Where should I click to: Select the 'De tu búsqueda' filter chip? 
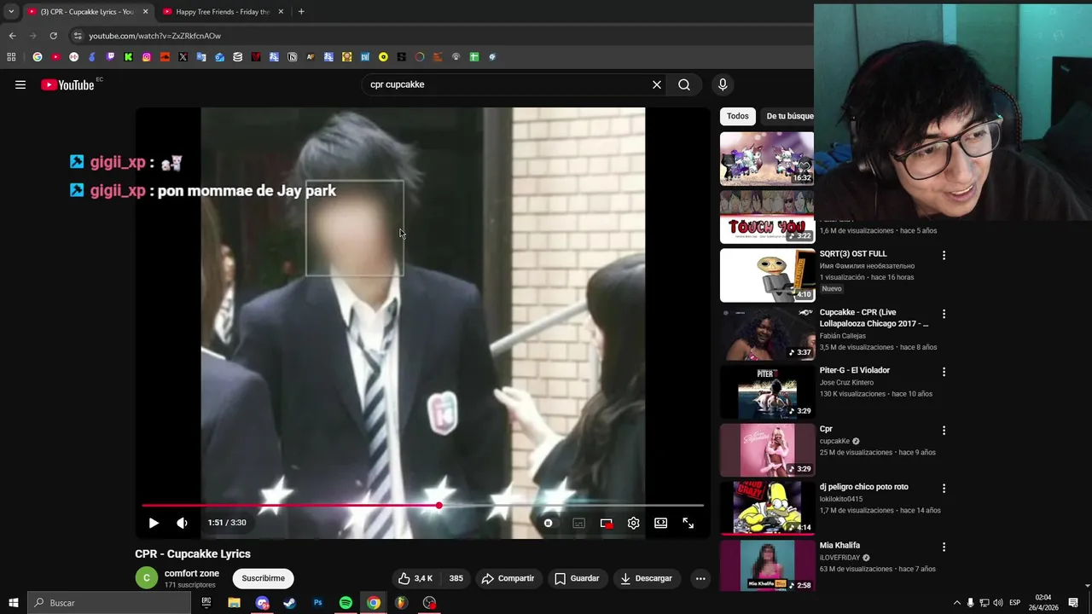point(788,116)
